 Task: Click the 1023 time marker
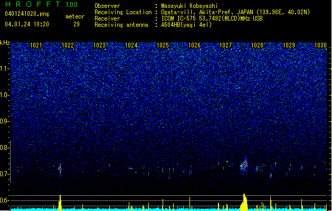[100, 45]
